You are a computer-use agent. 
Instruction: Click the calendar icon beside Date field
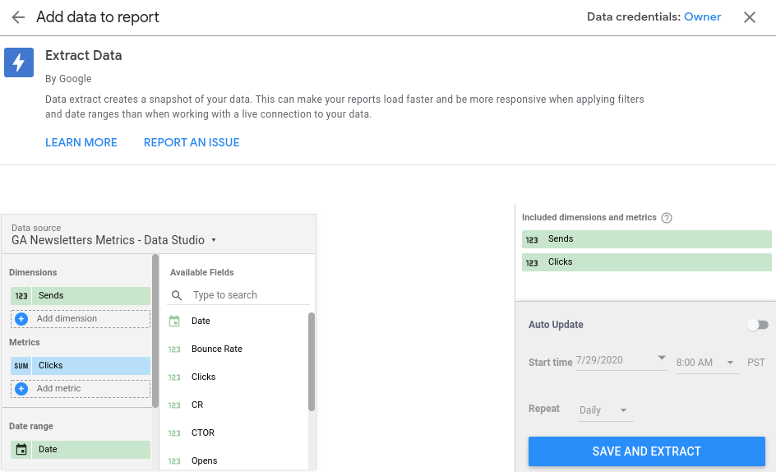(174, 321)
